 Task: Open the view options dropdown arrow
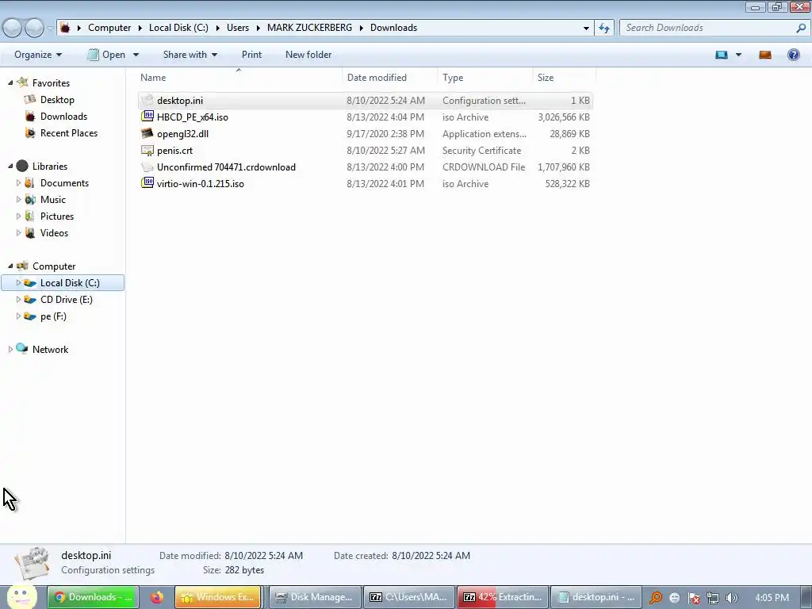(738, 55)
